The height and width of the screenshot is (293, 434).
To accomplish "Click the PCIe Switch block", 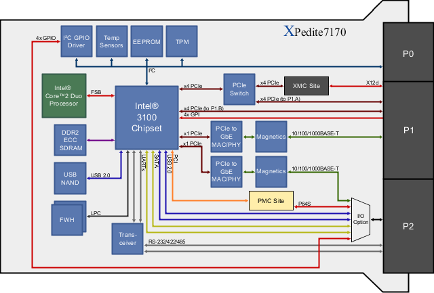I will click(239, 89).
